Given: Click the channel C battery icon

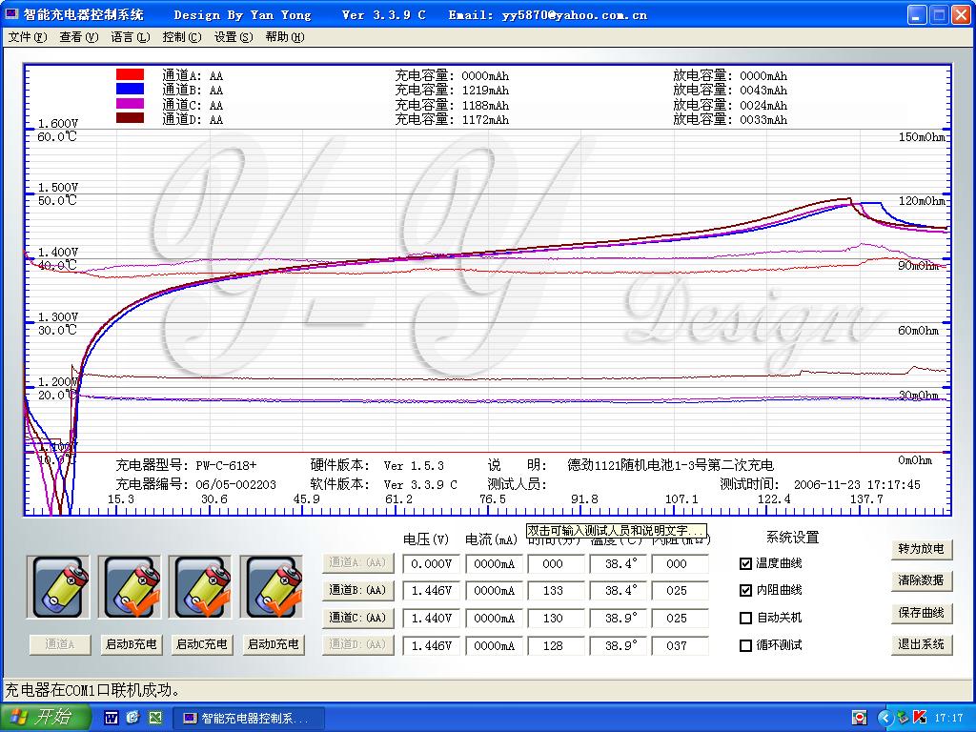Looking at the screenshot, I should pos(200,587).
